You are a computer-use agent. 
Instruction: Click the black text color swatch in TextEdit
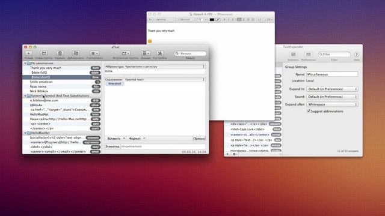click(212, 20)
